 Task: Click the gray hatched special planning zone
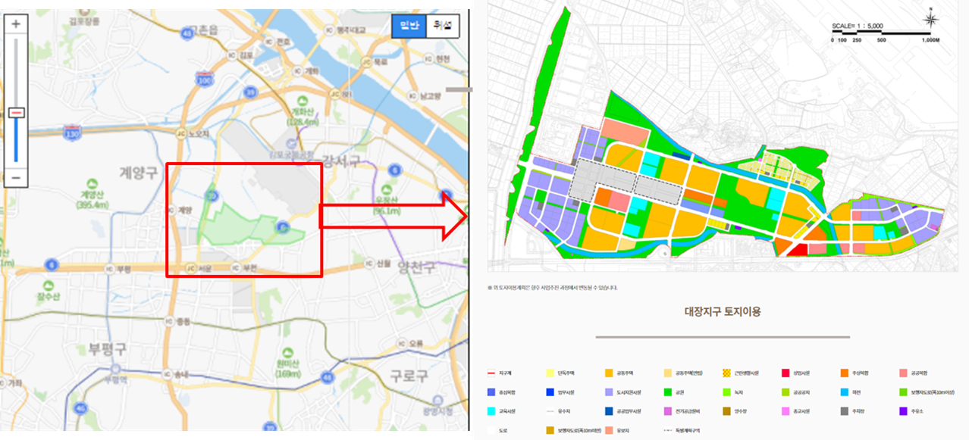[x=626, y=182]
